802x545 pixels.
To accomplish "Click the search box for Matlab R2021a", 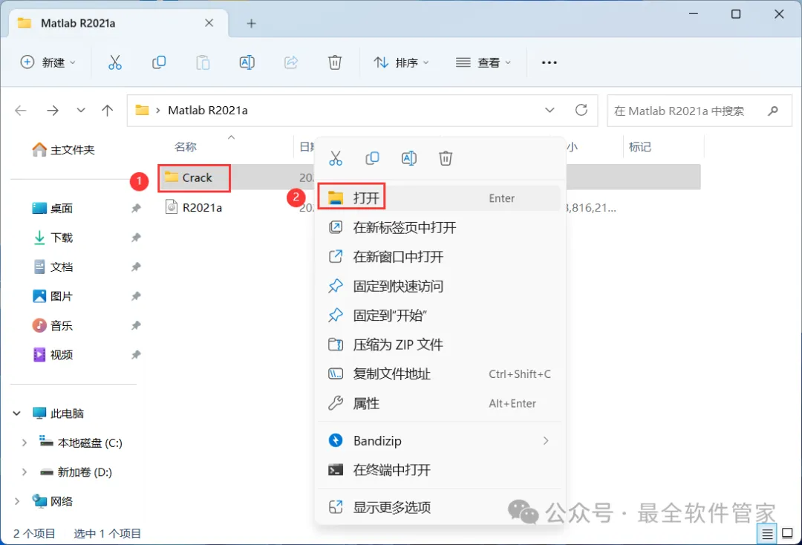I will (699, 111).
